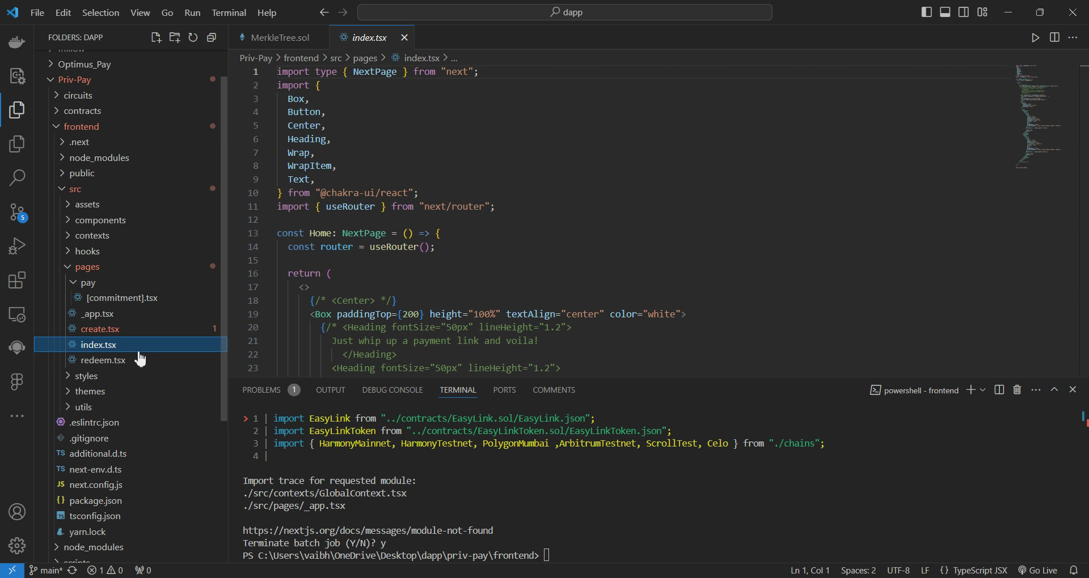Create a new folder in Explorer
The image size is (1089, 578).
175,37
